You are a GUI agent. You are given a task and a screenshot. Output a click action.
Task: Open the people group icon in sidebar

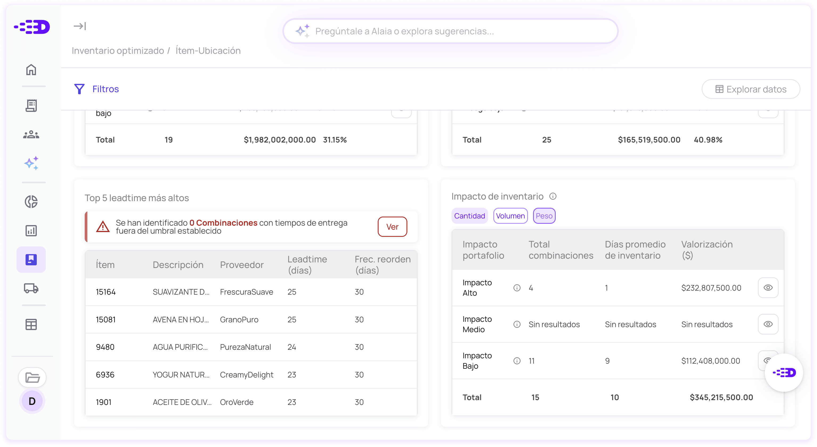coord(31,135)
